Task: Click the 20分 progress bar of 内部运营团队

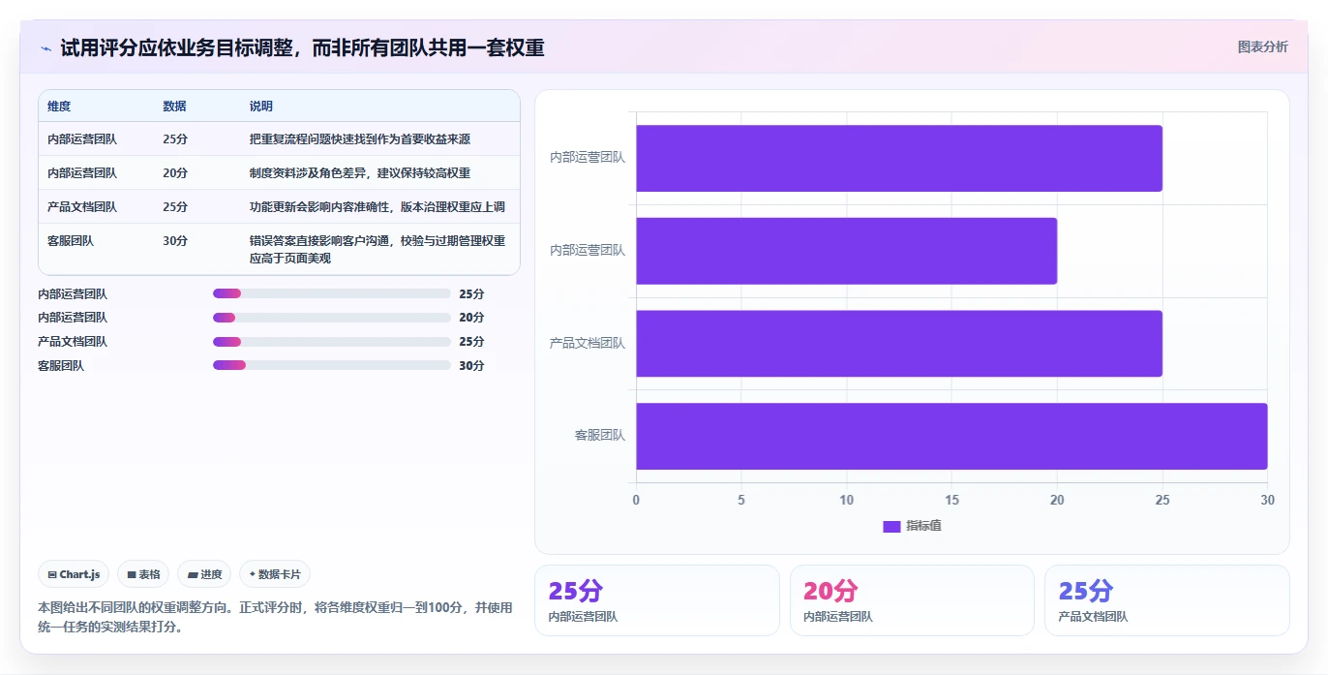Action: pos(332,318)
